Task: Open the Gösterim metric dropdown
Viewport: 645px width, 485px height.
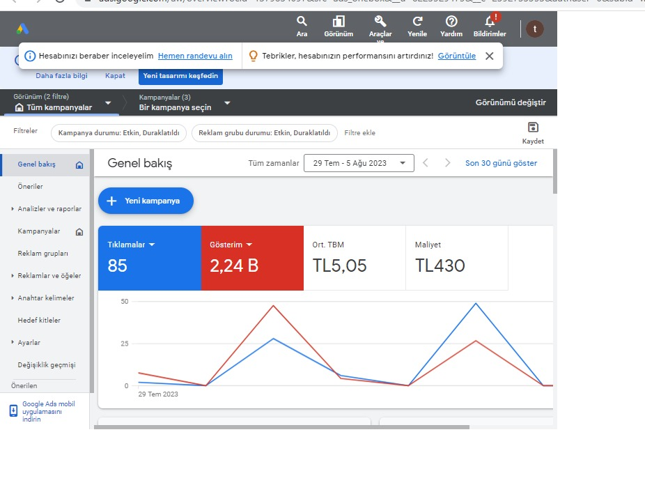Action: click(x=249, y=245)
